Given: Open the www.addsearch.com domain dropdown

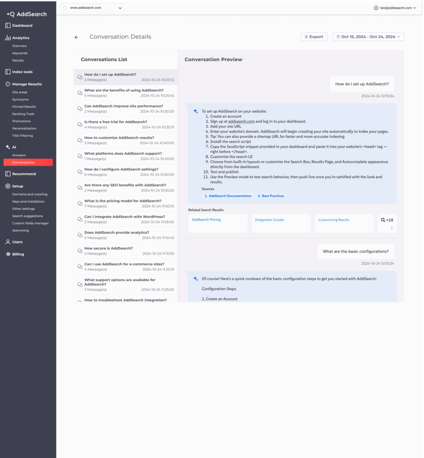Looking at the screenshot, I should point(93,8).
